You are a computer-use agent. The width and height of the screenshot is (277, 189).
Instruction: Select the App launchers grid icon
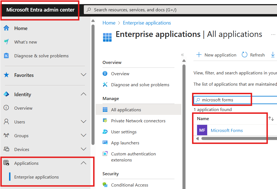106,143
